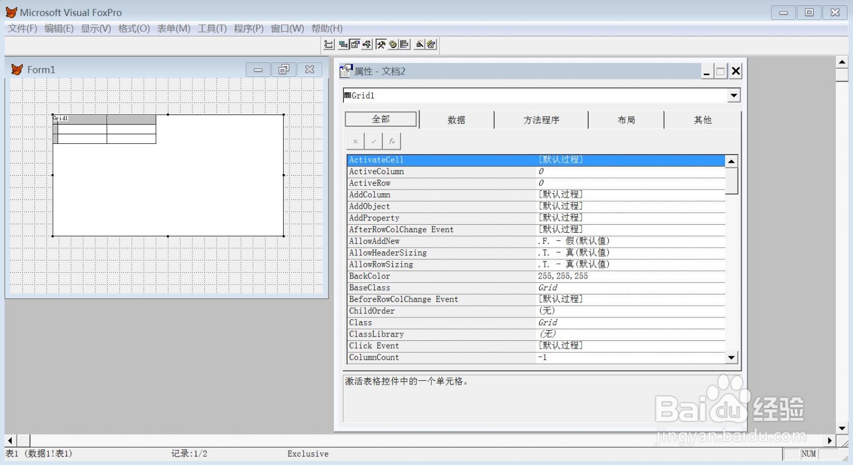
Task: Minimize the Properties window
Action: pyautogui.click(x=706, y=71)
